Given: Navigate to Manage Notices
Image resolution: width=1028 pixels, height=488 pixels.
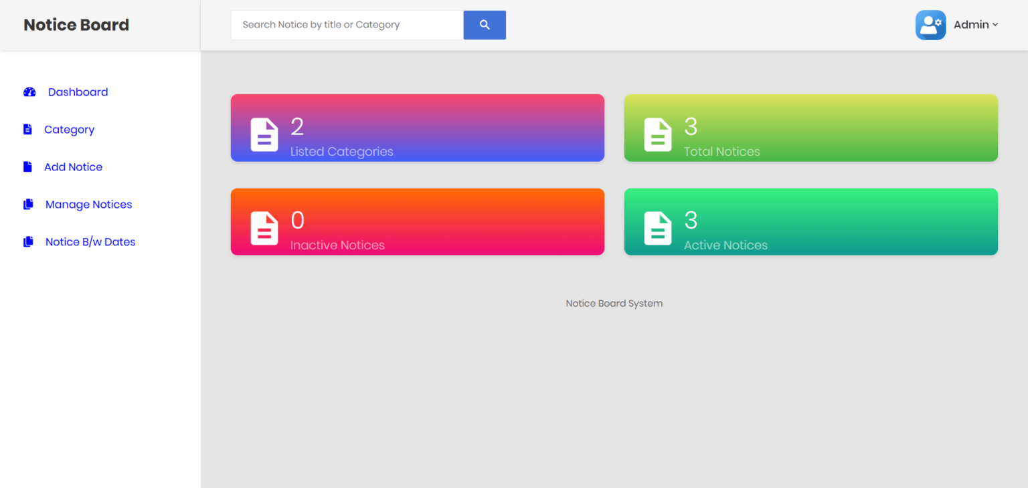Looking at the screenshot, I should point(88,204).
